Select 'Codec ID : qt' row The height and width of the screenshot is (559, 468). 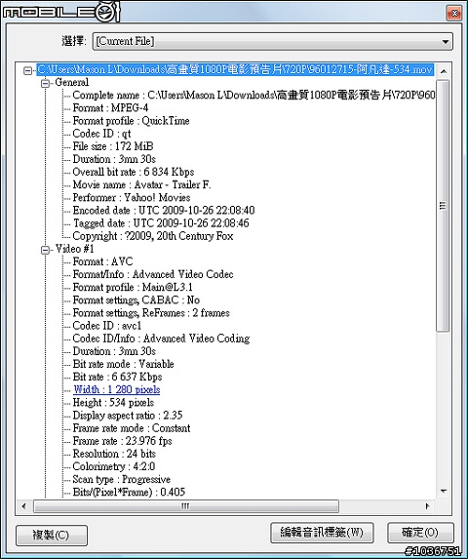coord(101,134)
